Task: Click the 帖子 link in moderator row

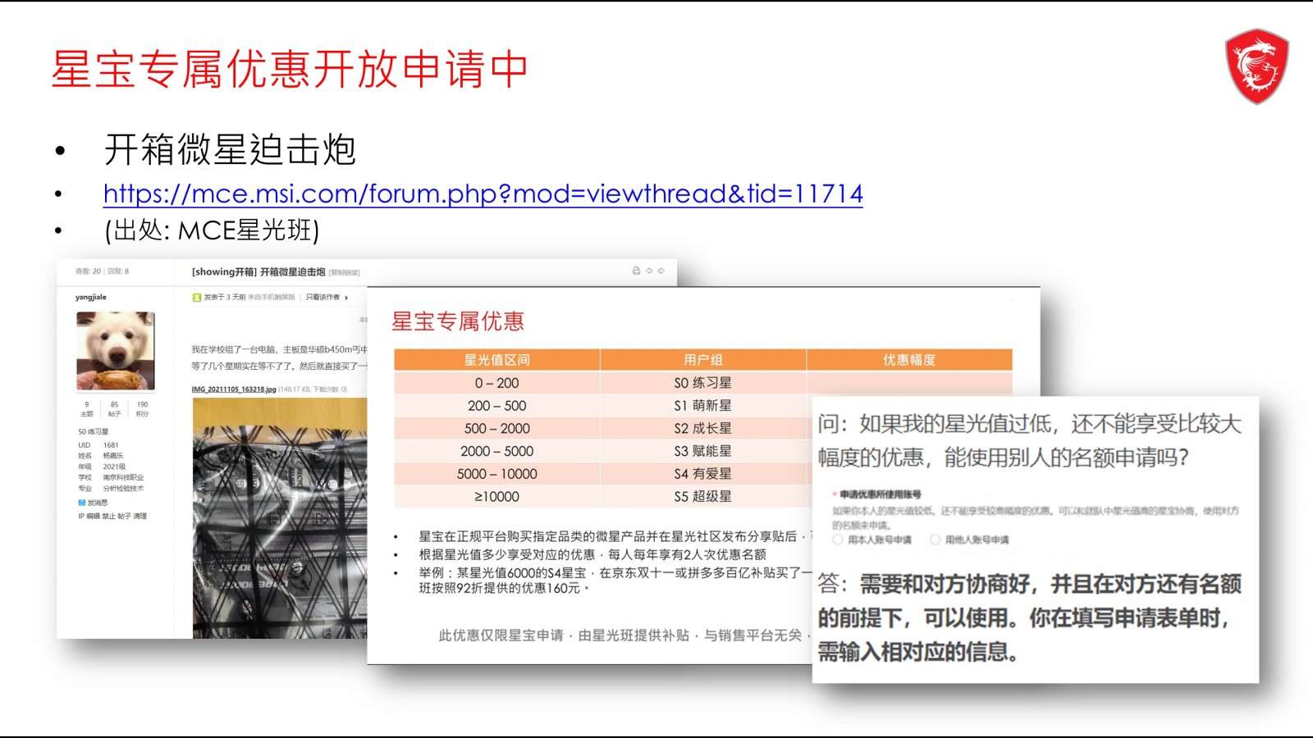Action: pos(124,516)
